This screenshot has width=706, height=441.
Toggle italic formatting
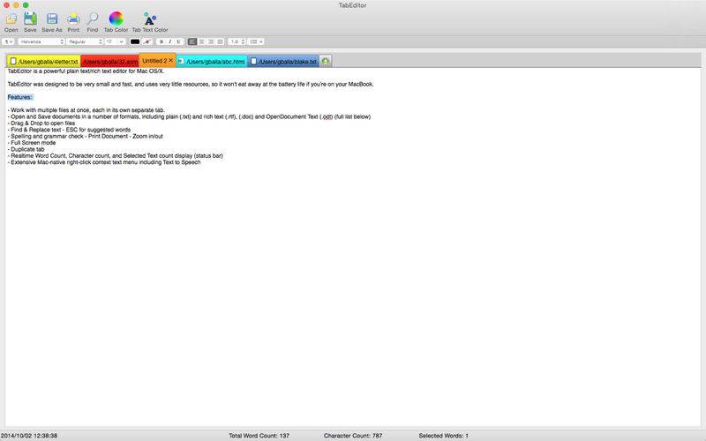(x=169, y=41)
